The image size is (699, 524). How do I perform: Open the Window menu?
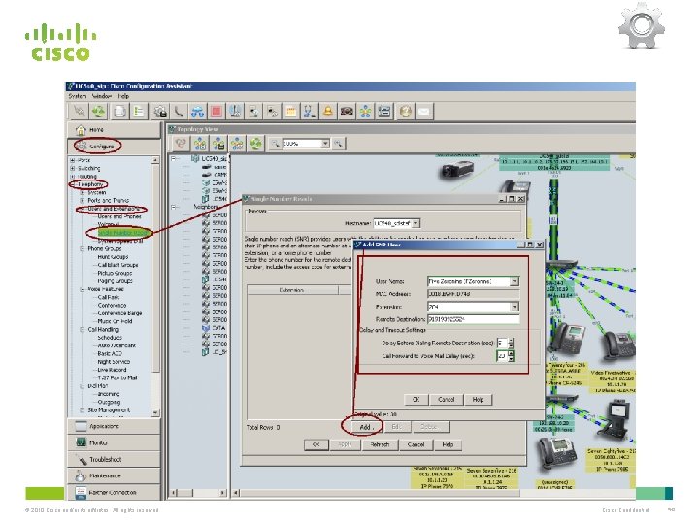click(102, 96)
